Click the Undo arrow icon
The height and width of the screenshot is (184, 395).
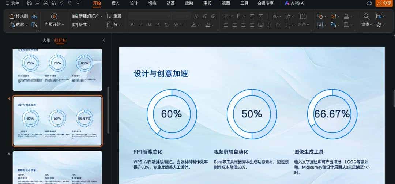coord(62,3)
